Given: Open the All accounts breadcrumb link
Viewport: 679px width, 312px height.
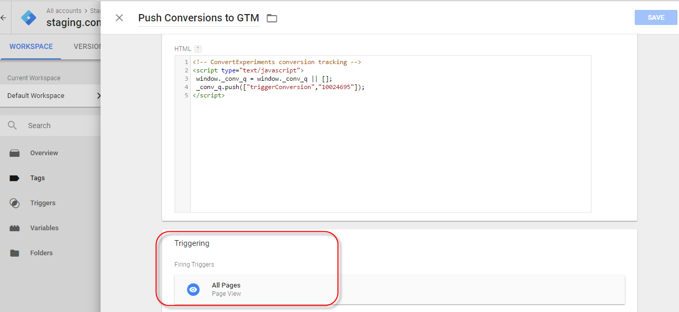Looking at the screenshot, I should [x=63, y=10].
